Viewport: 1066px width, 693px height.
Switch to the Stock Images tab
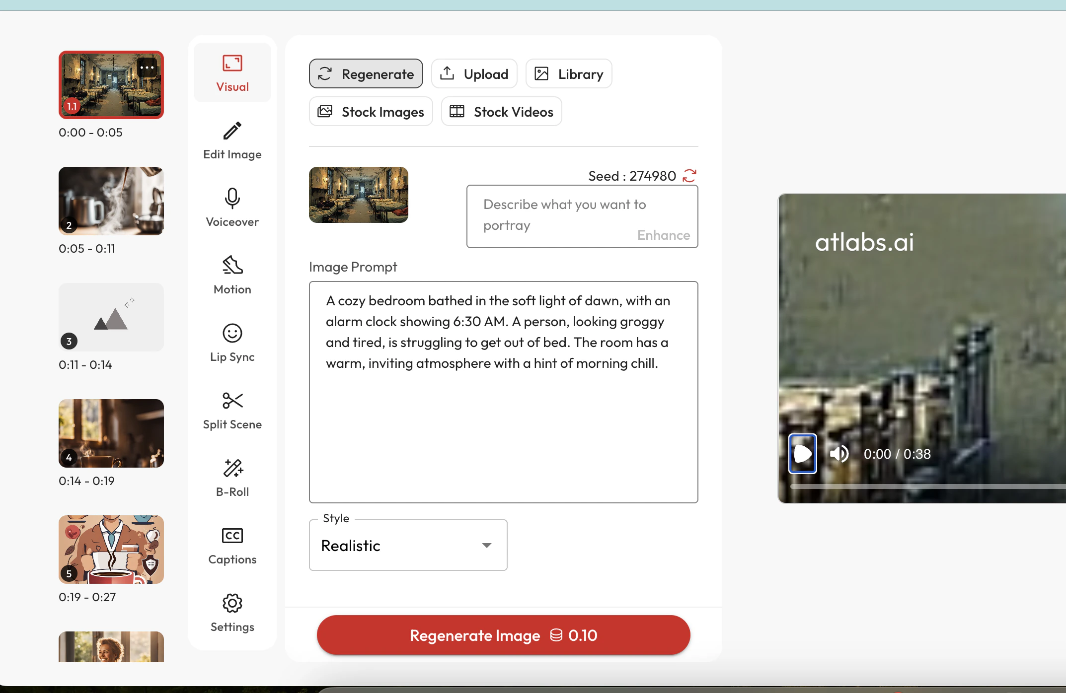pyautogui.click(x=371, y=112)
